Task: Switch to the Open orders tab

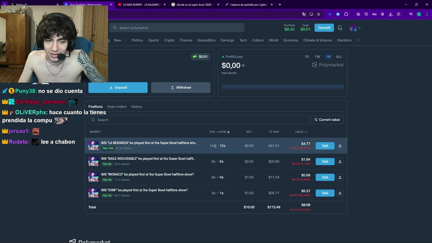Action: coord(117,107)
